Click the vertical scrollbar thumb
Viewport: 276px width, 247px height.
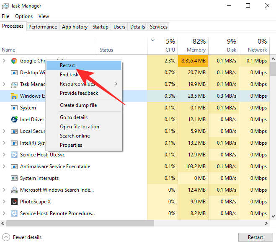(273, 68)
